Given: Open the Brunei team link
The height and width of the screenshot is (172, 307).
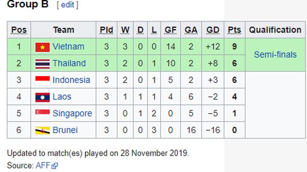Looking at the screenshot, I should pyautogui.click(x=65, y=130).
